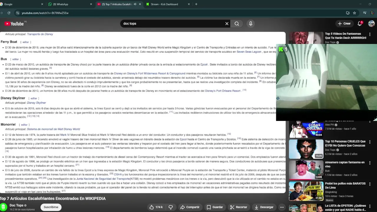Open Chrome media controls icon
Viewport: 377px width, 212px height.
pos(365,13)
